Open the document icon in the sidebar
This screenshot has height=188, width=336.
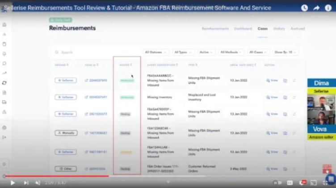click(x=4, y=93)
